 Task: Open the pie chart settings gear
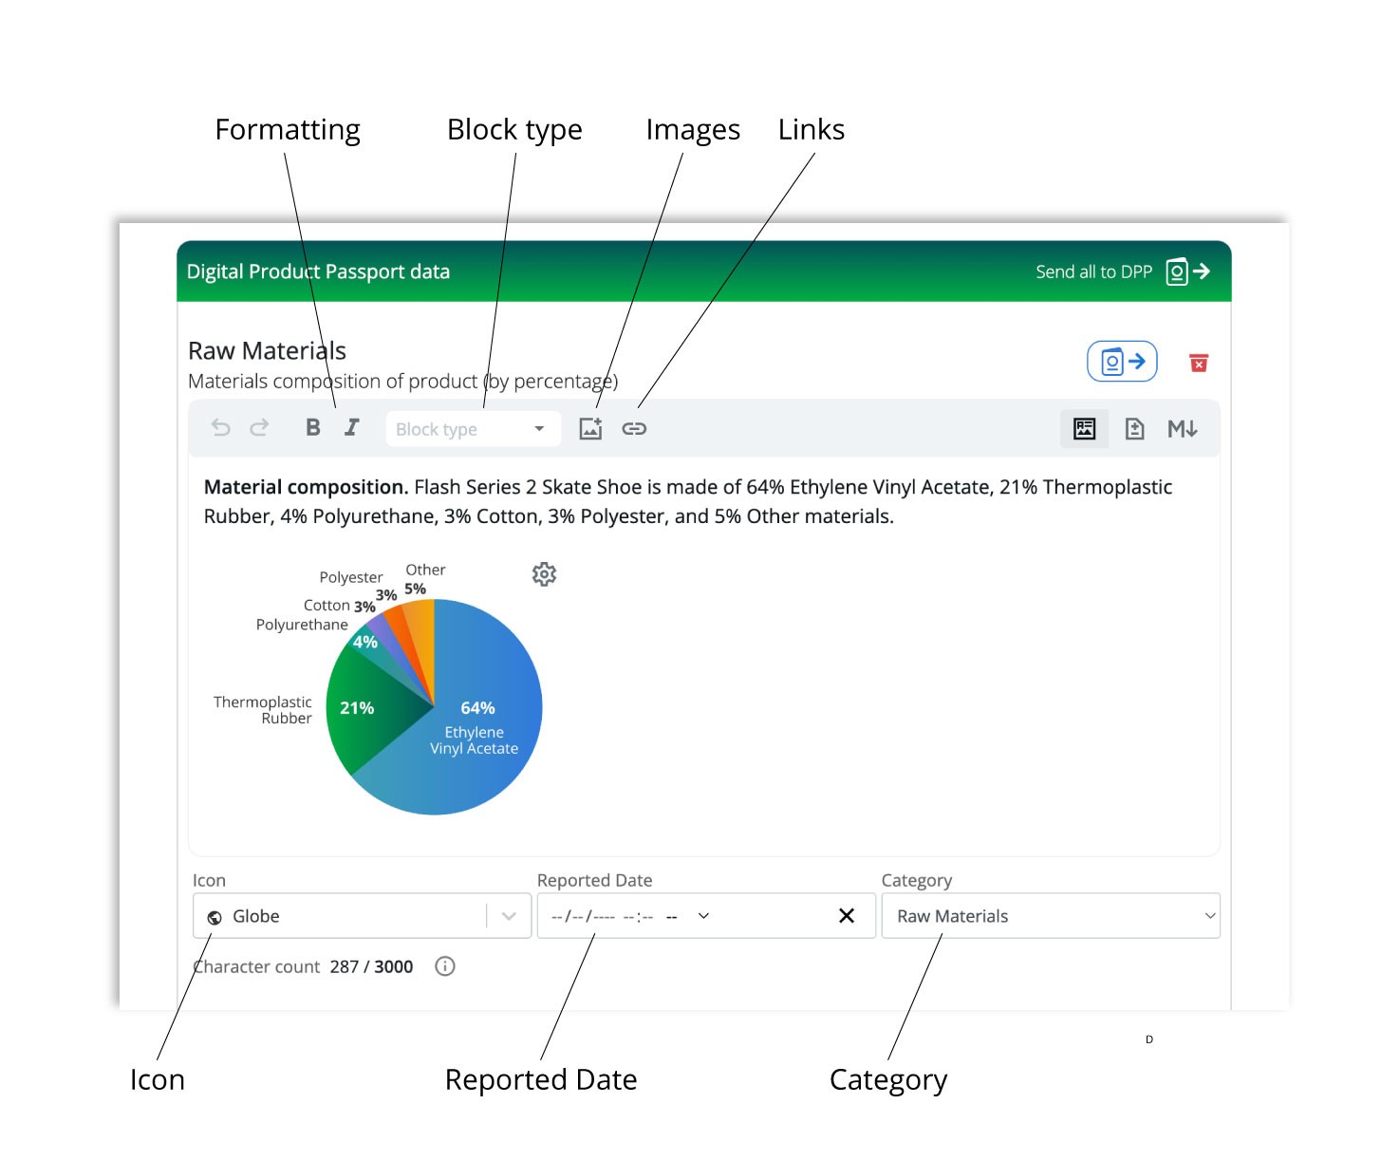543,573
